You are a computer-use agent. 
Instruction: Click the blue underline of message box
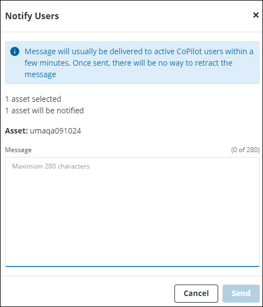[132, 267]
